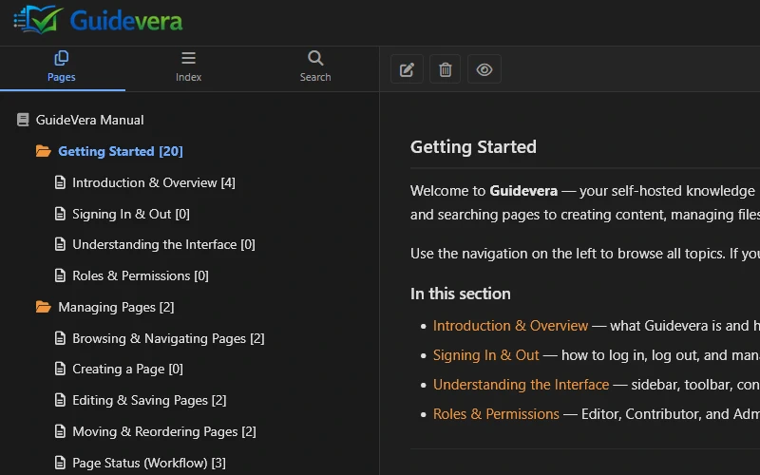Open the Introduction & Overview content link
Image resolution: width=760 pixels, height=475 pixels.
[510, 326]
